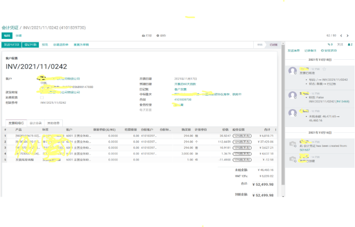Click the Create Credit Note button
This screenshot has height=227, width=355.
pos(61,45)
